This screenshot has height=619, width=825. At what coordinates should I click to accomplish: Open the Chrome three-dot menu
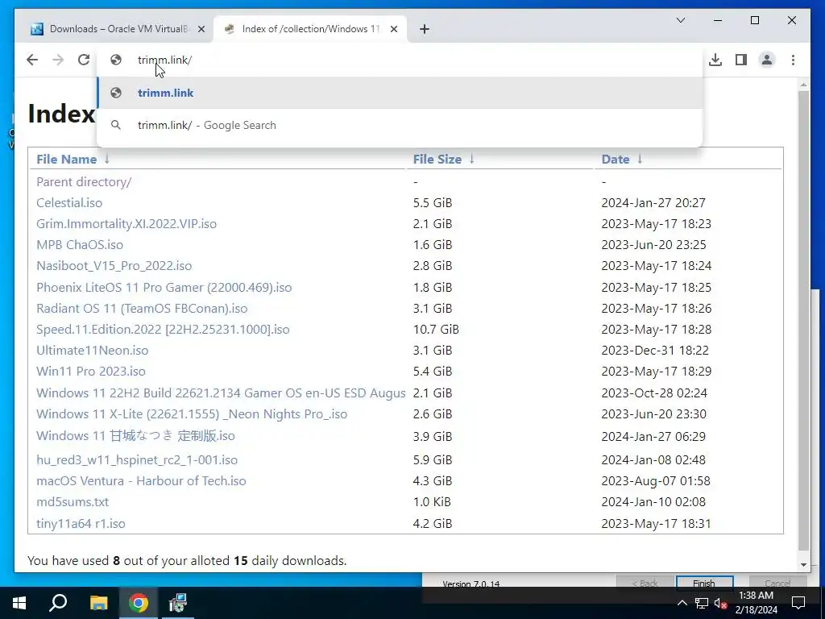coord(793,60)
